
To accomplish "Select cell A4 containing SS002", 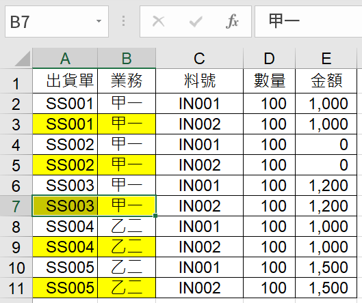I will click(65, 145).
